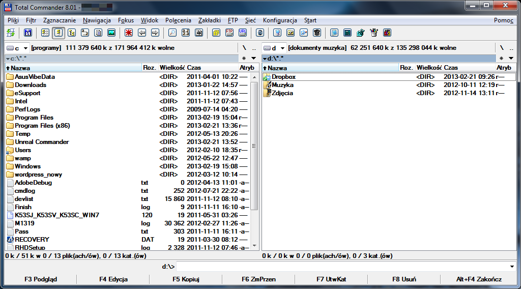Click the dark recycle bin icon
521x289 pixels.
tap(317, 33)
